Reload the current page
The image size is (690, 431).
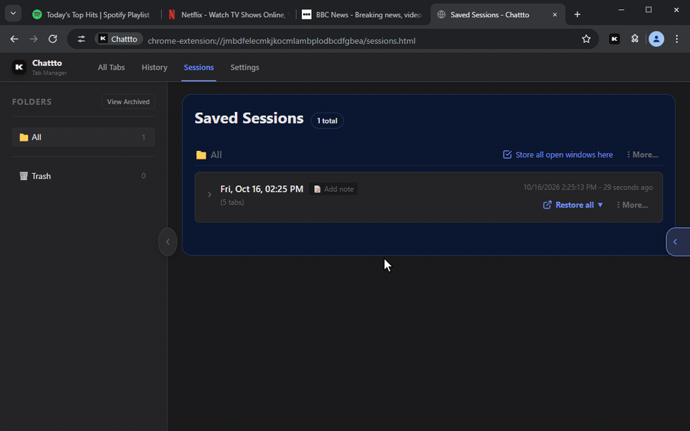pos(52,39)
